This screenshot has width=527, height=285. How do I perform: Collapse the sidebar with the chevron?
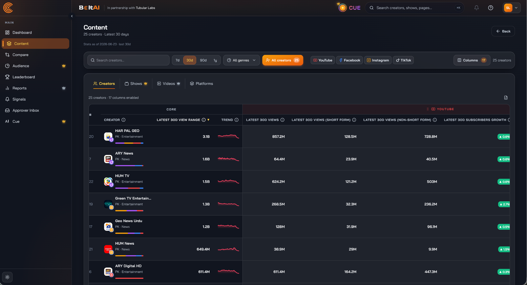pos(72,16)
